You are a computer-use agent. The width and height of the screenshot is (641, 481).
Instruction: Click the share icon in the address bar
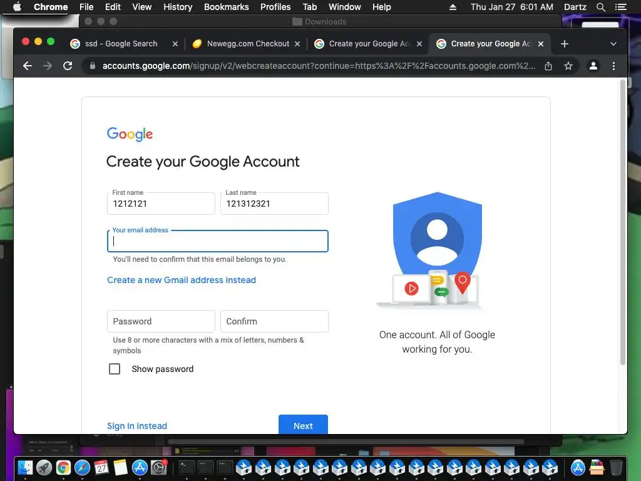[x=548, y=66]
